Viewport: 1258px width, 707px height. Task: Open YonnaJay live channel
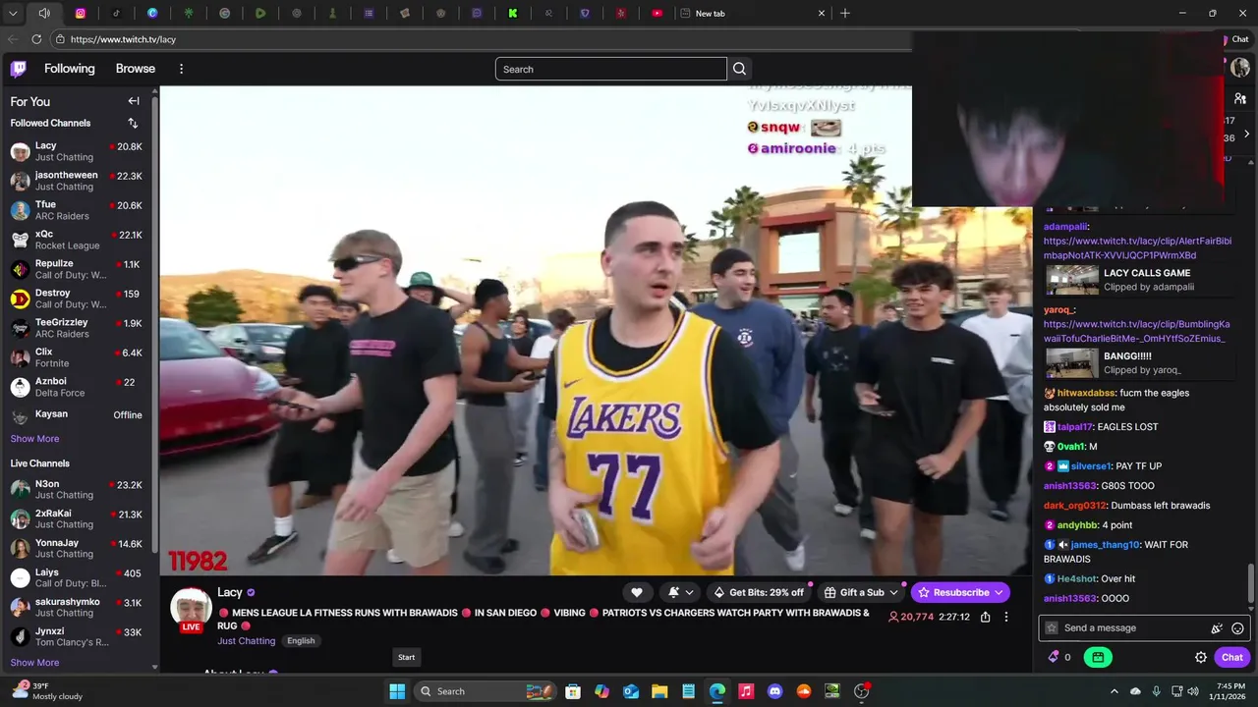[x=77, y=548]
